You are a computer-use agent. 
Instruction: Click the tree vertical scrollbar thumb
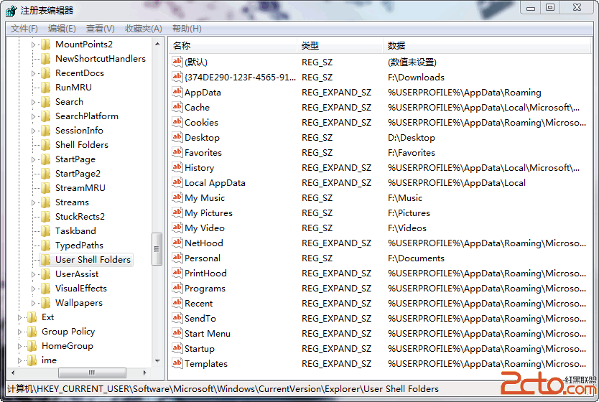pos(157,249)
